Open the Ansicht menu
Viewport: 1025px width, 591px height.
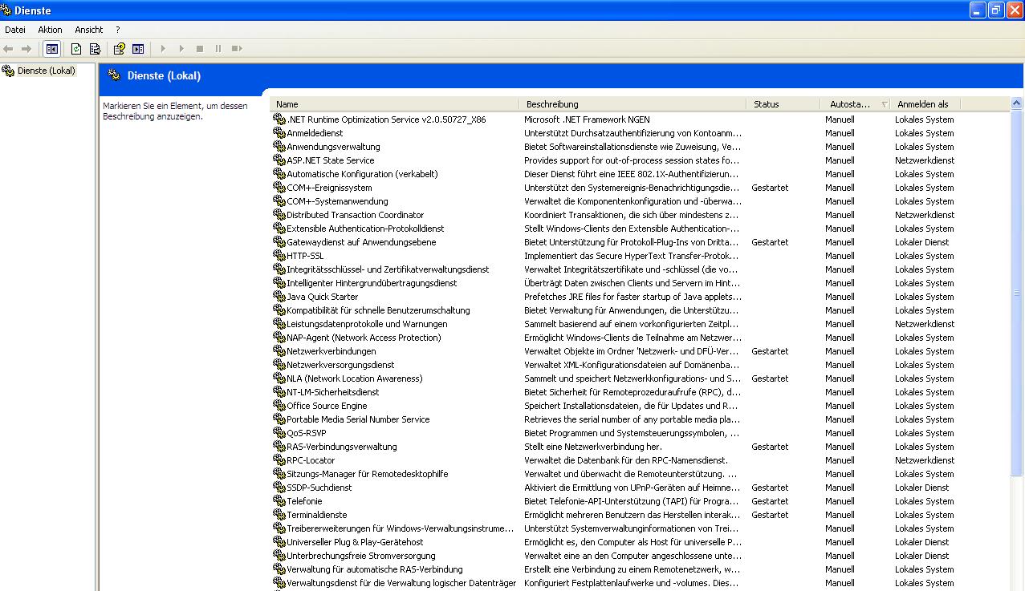[89, 30]
